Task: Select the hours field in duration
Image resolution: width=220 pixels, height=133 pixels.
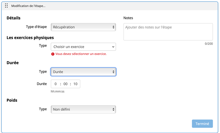Action: point(56,84)
